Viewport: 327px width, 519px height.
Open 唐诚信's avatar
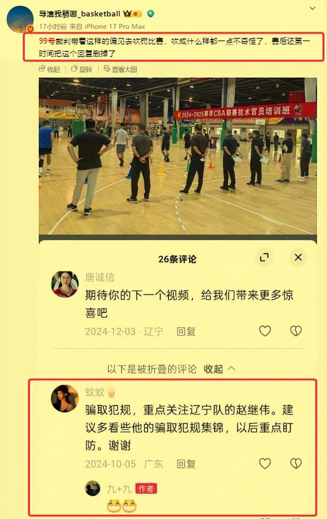[65, 284]
